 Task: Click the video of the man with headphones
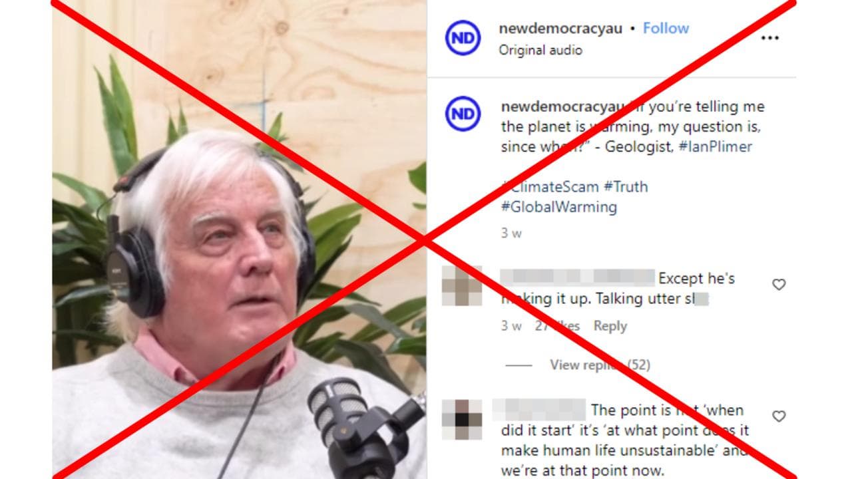[x=240, y=239]
